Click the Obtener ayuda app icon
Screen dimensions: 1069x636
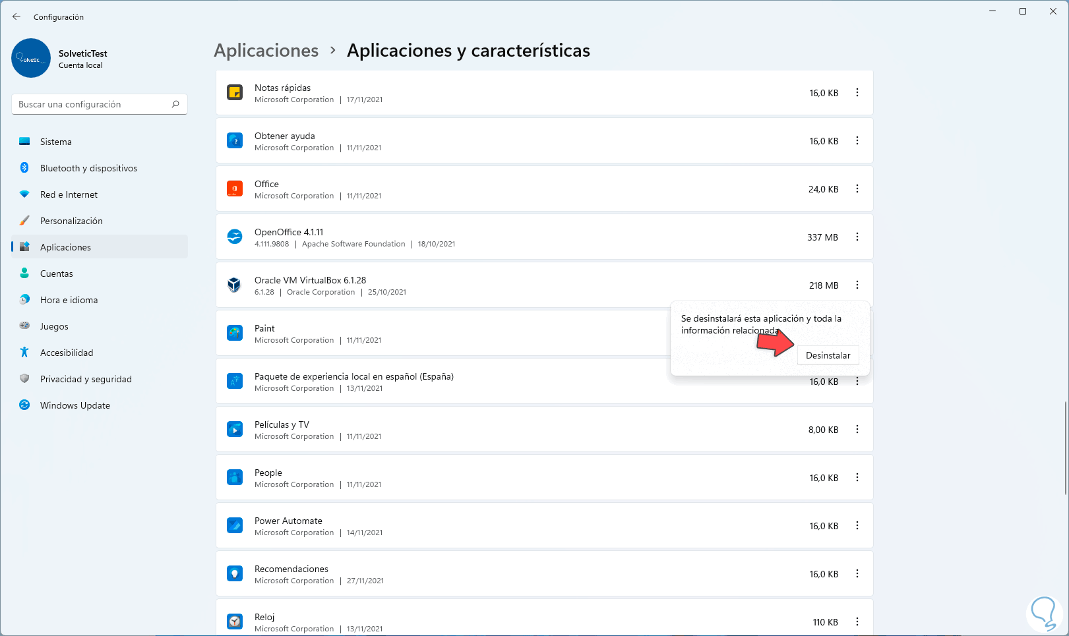coord(235,140)
